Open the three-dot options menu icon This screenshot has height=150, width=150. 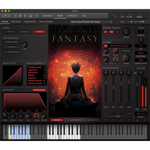pyautogui.click(x=147, y=22)
